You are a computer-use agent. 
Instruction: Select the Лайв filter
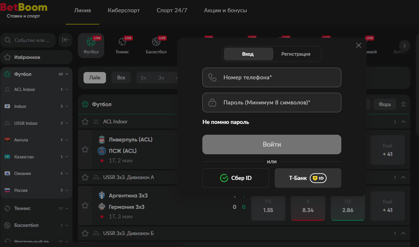click(95, 78)
